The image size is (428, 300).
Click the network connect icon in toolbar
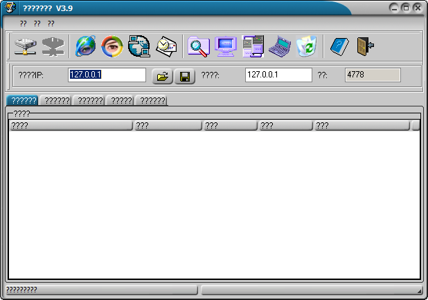click(x=25, y=46)
